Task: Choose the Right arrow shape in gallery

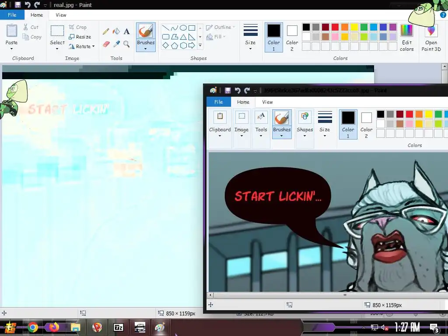Action: coord(192,45)
